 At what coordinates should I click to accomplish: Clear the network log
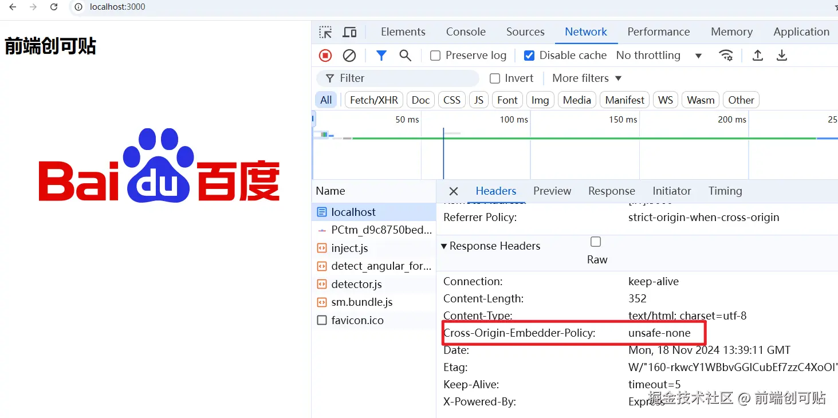pos(349,56)
